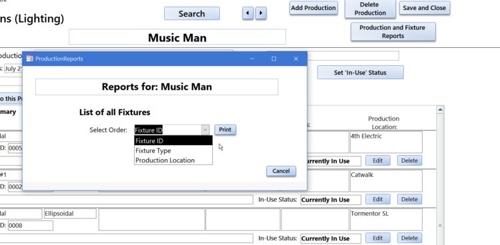Open Production and Fixture Reports

pyautogui.click(x=393, y=31)
